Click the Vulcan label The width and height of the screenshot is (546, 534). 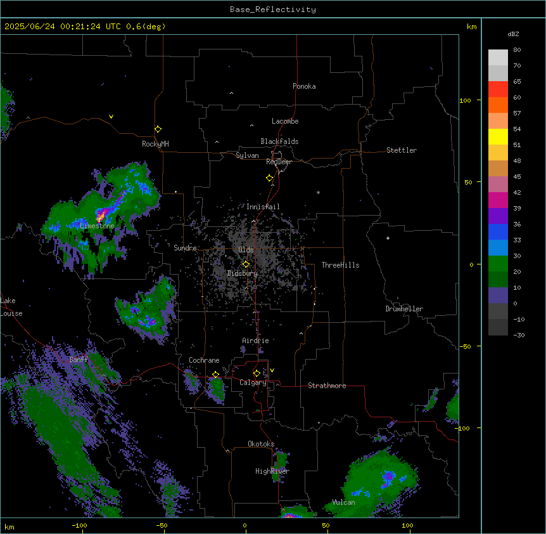pos(344,502)
